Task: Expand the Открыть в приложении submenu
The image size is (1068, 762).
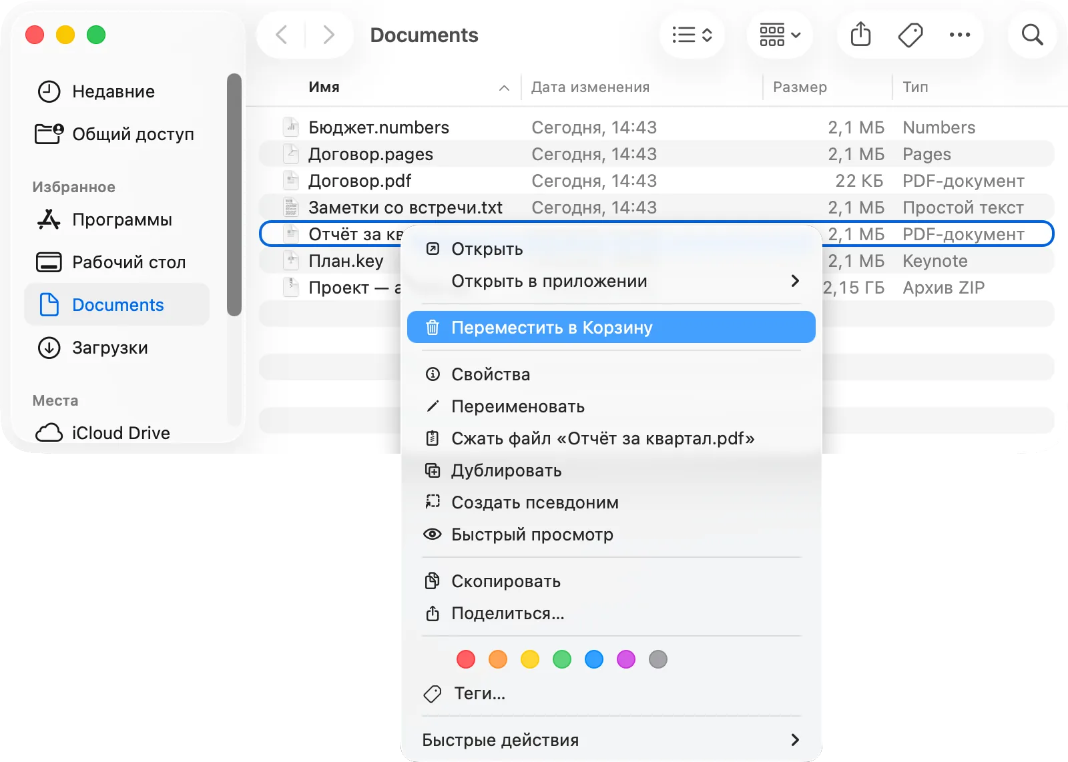Action: (611, 281)
